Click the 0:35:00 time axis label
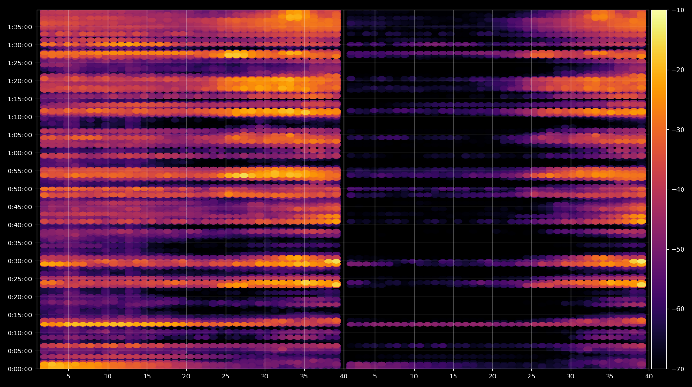 coord(20,243)
